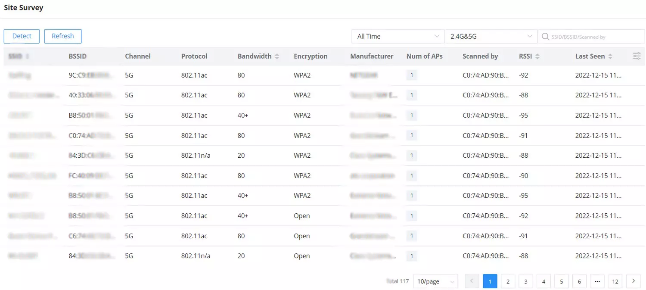
Task: Jump to page 2
Action: [508, 281]
